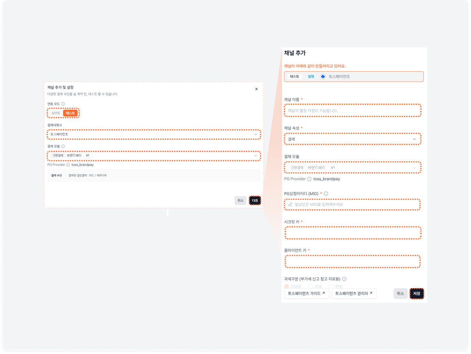
Task: Click the 다음 button
Action: pyautogui.click(x=255, y=200)
